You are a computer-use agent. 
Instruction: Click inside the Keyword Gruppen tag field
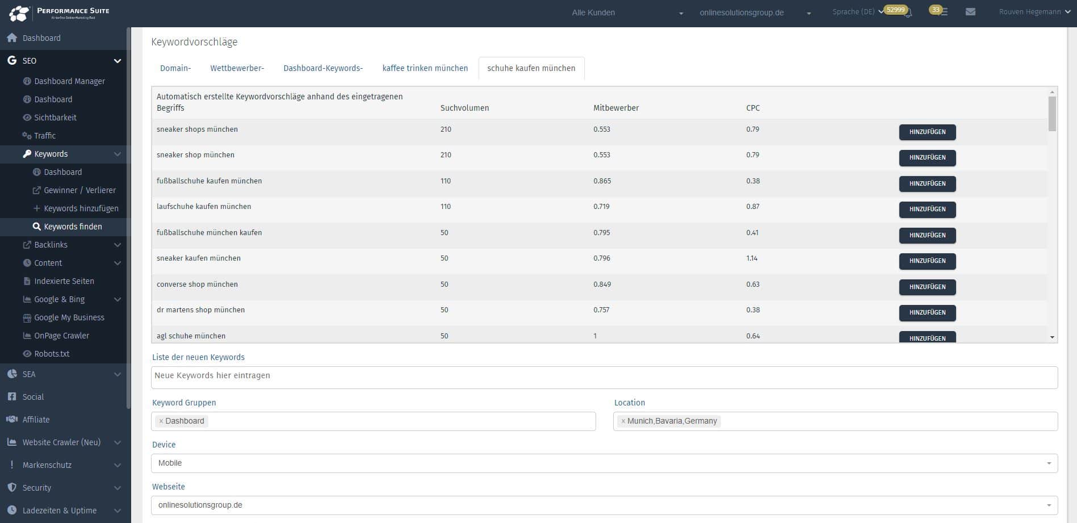[x=374, y=421]
